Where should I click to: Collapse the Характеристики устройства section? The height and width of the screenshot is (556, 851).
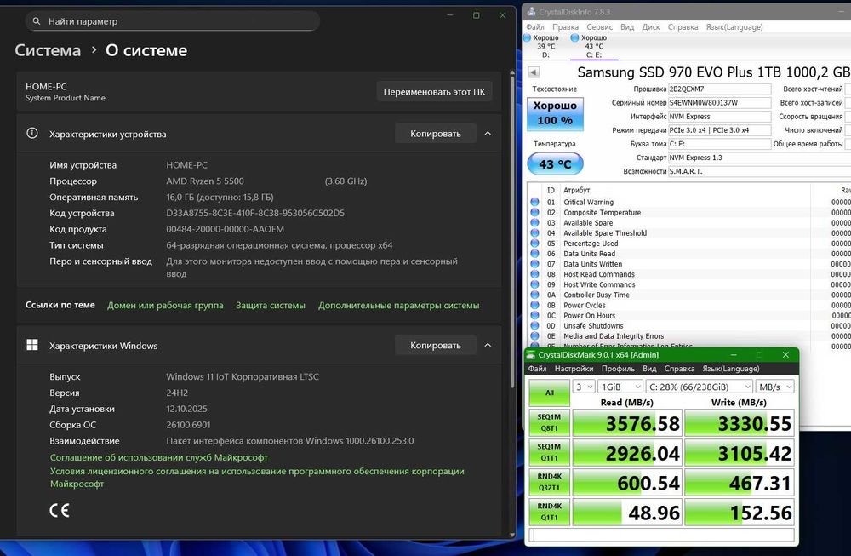tap(488, 133)
